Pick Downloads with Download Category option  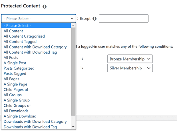tap(36, 122)
